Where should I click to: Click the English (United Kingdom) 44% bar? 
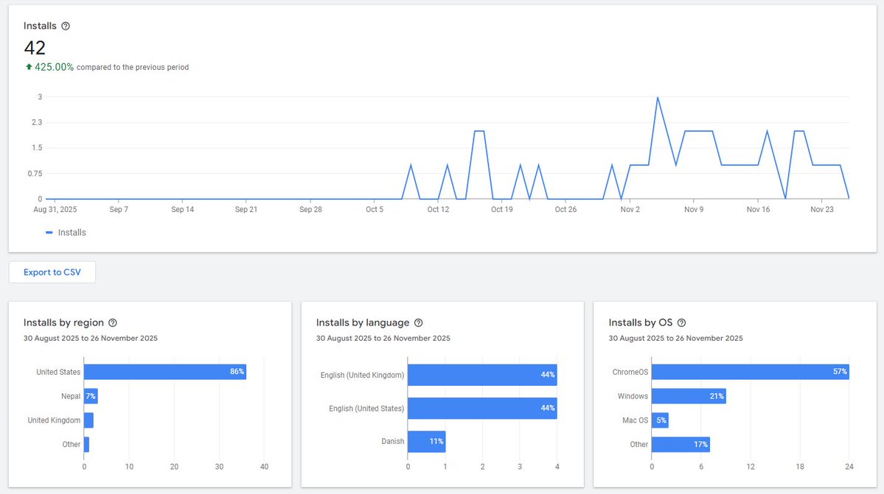pos(483,375)
